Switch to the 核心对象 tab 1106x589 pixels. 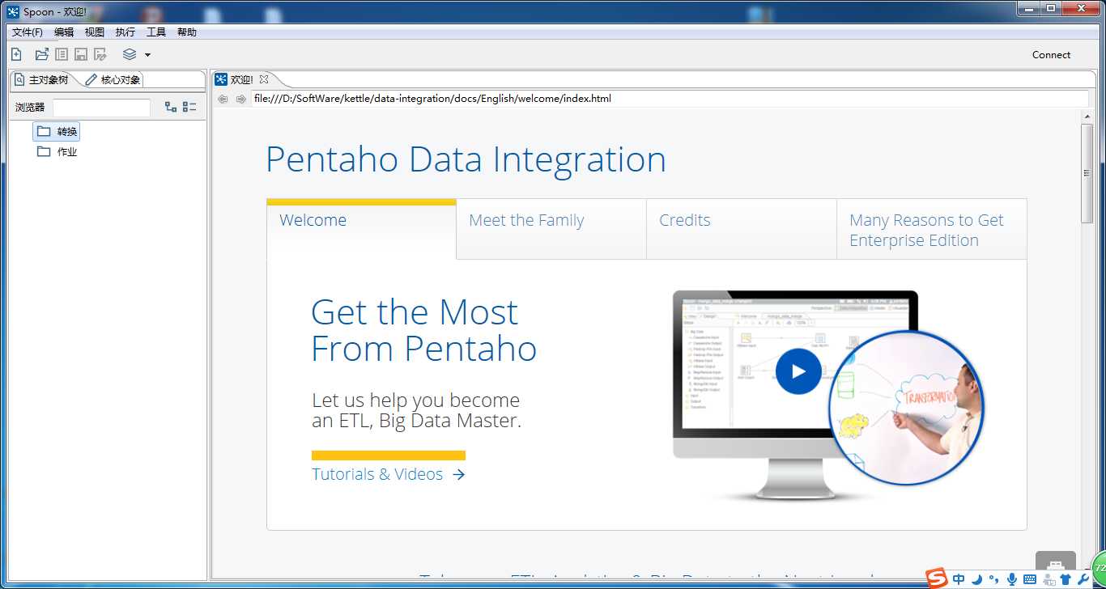click(113, 79)
